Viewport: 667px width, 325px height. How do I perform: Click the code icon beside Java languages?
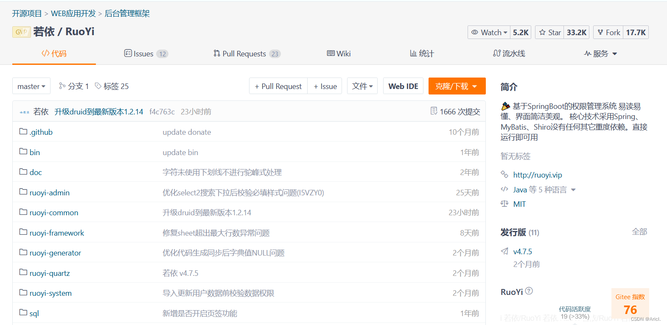[x=504, y=189]
